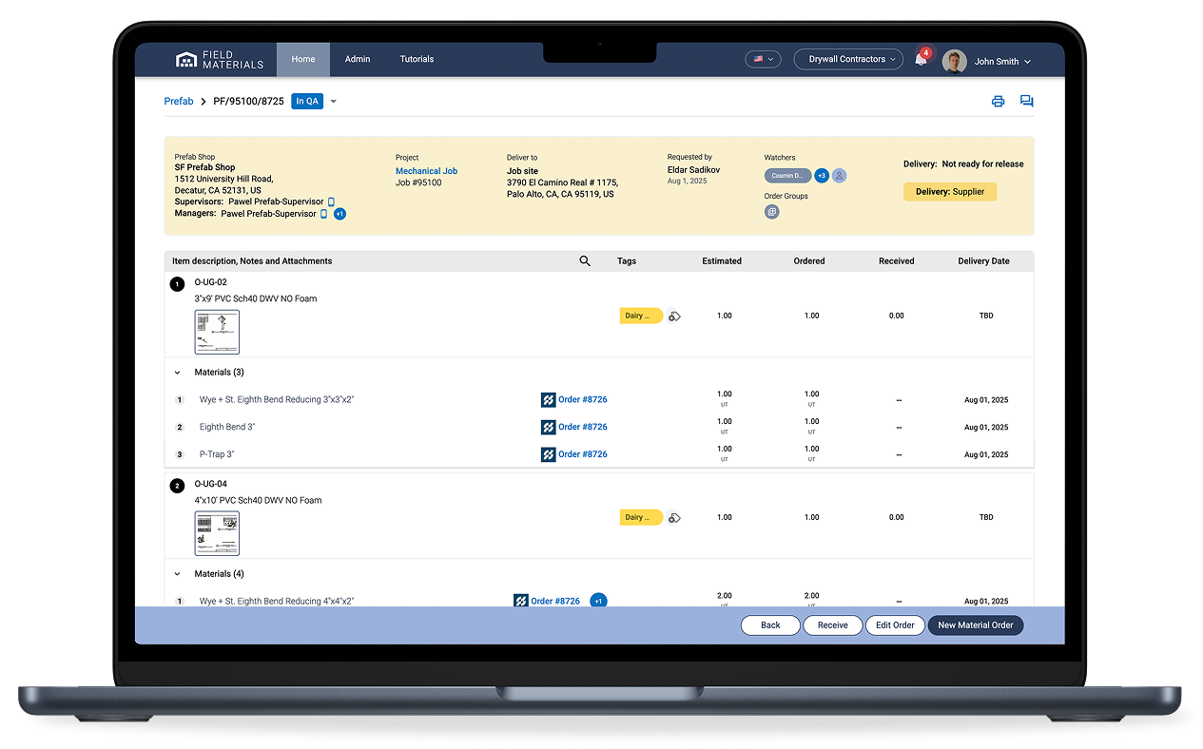
Task: Open the O-UG-04 drawing thumbnail
Action: coord(217,533)
